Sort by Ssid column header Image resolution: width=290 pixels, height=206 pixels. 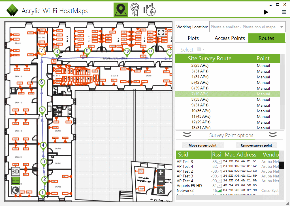[193, 154]
